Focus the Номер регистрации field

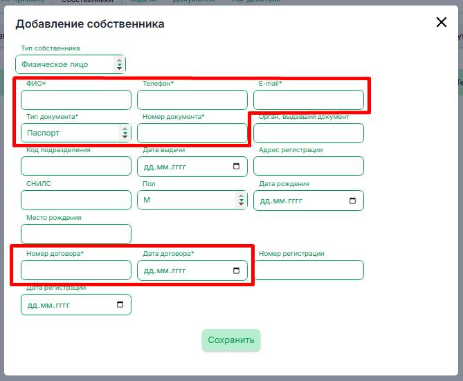(x=308, y=270)
